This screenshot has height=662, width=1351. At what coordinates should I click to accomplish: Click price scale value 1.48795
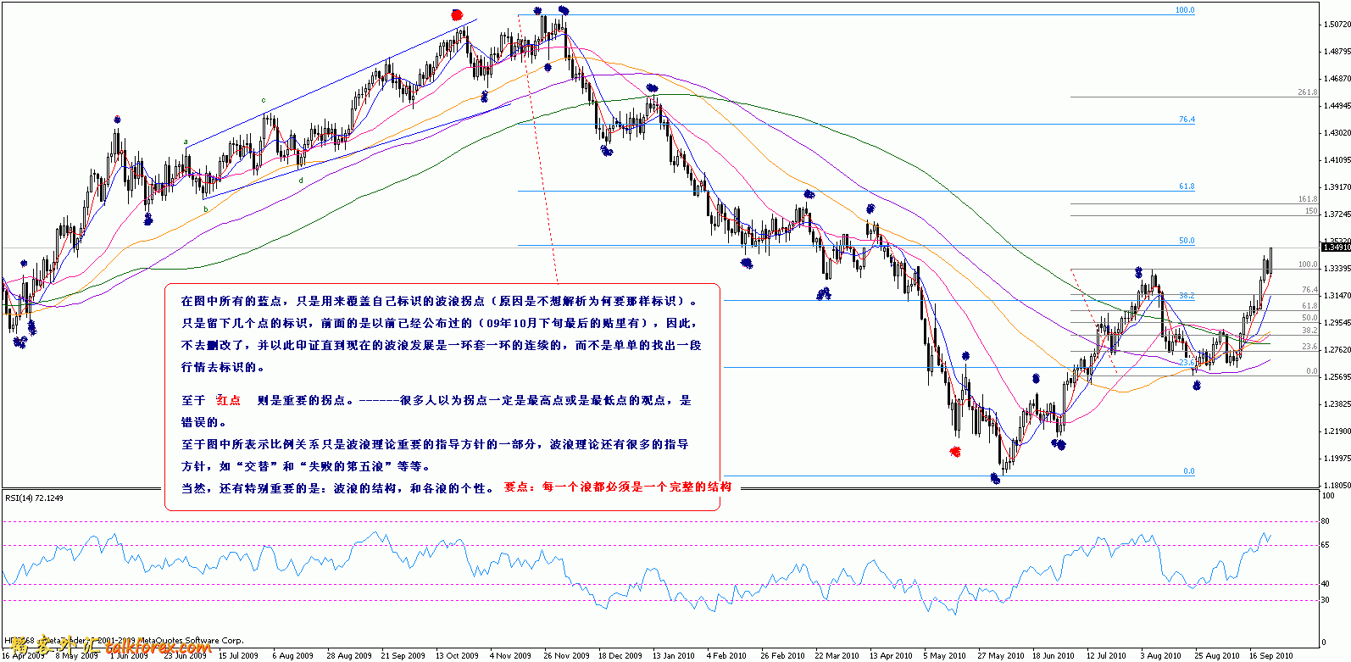1337,52
